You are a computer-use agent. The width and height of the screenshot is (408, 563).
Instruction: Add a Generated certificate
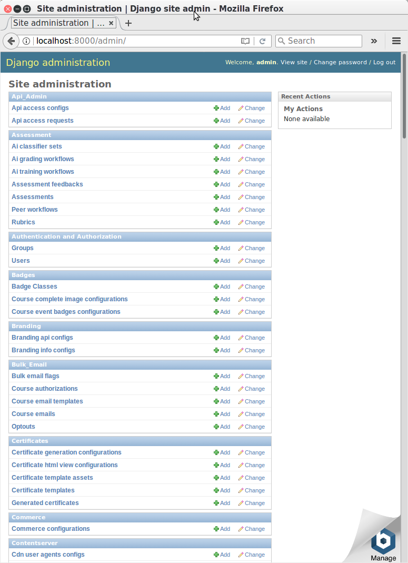pyautogui.click(x=222, y=502)
